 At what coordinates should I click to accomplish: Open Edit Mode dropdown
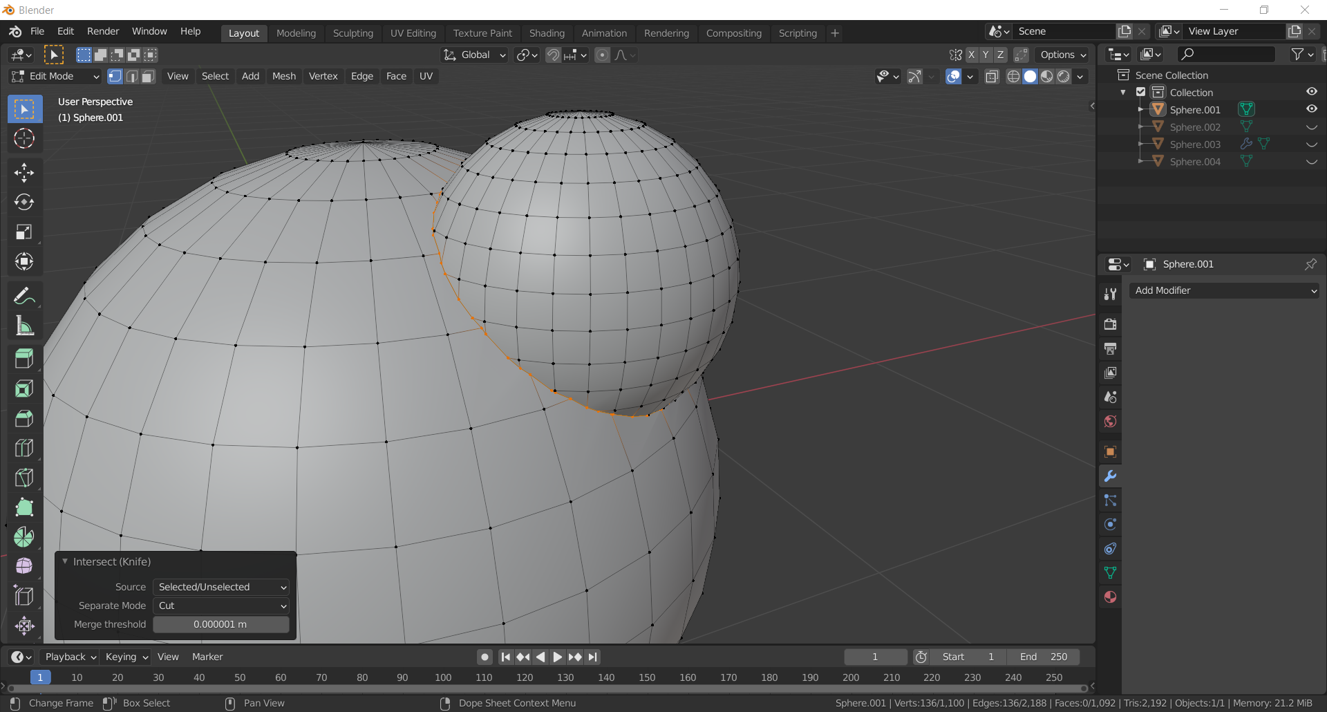[55, 76]
